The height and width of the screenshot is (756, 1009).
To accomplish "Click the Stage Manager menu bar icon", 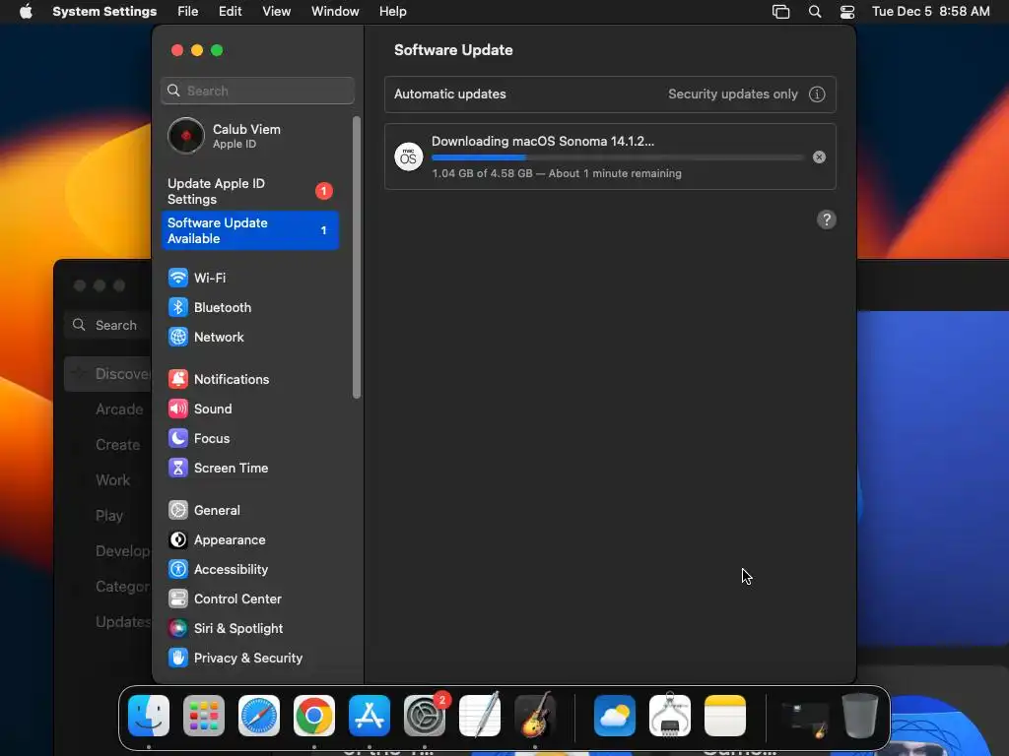I will coord(780,12).
